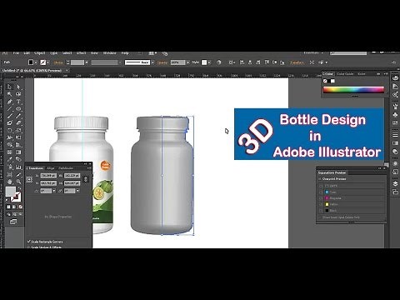The image size is (400, 300).
Task: Open the Object menu
Action: pos(40,53)
